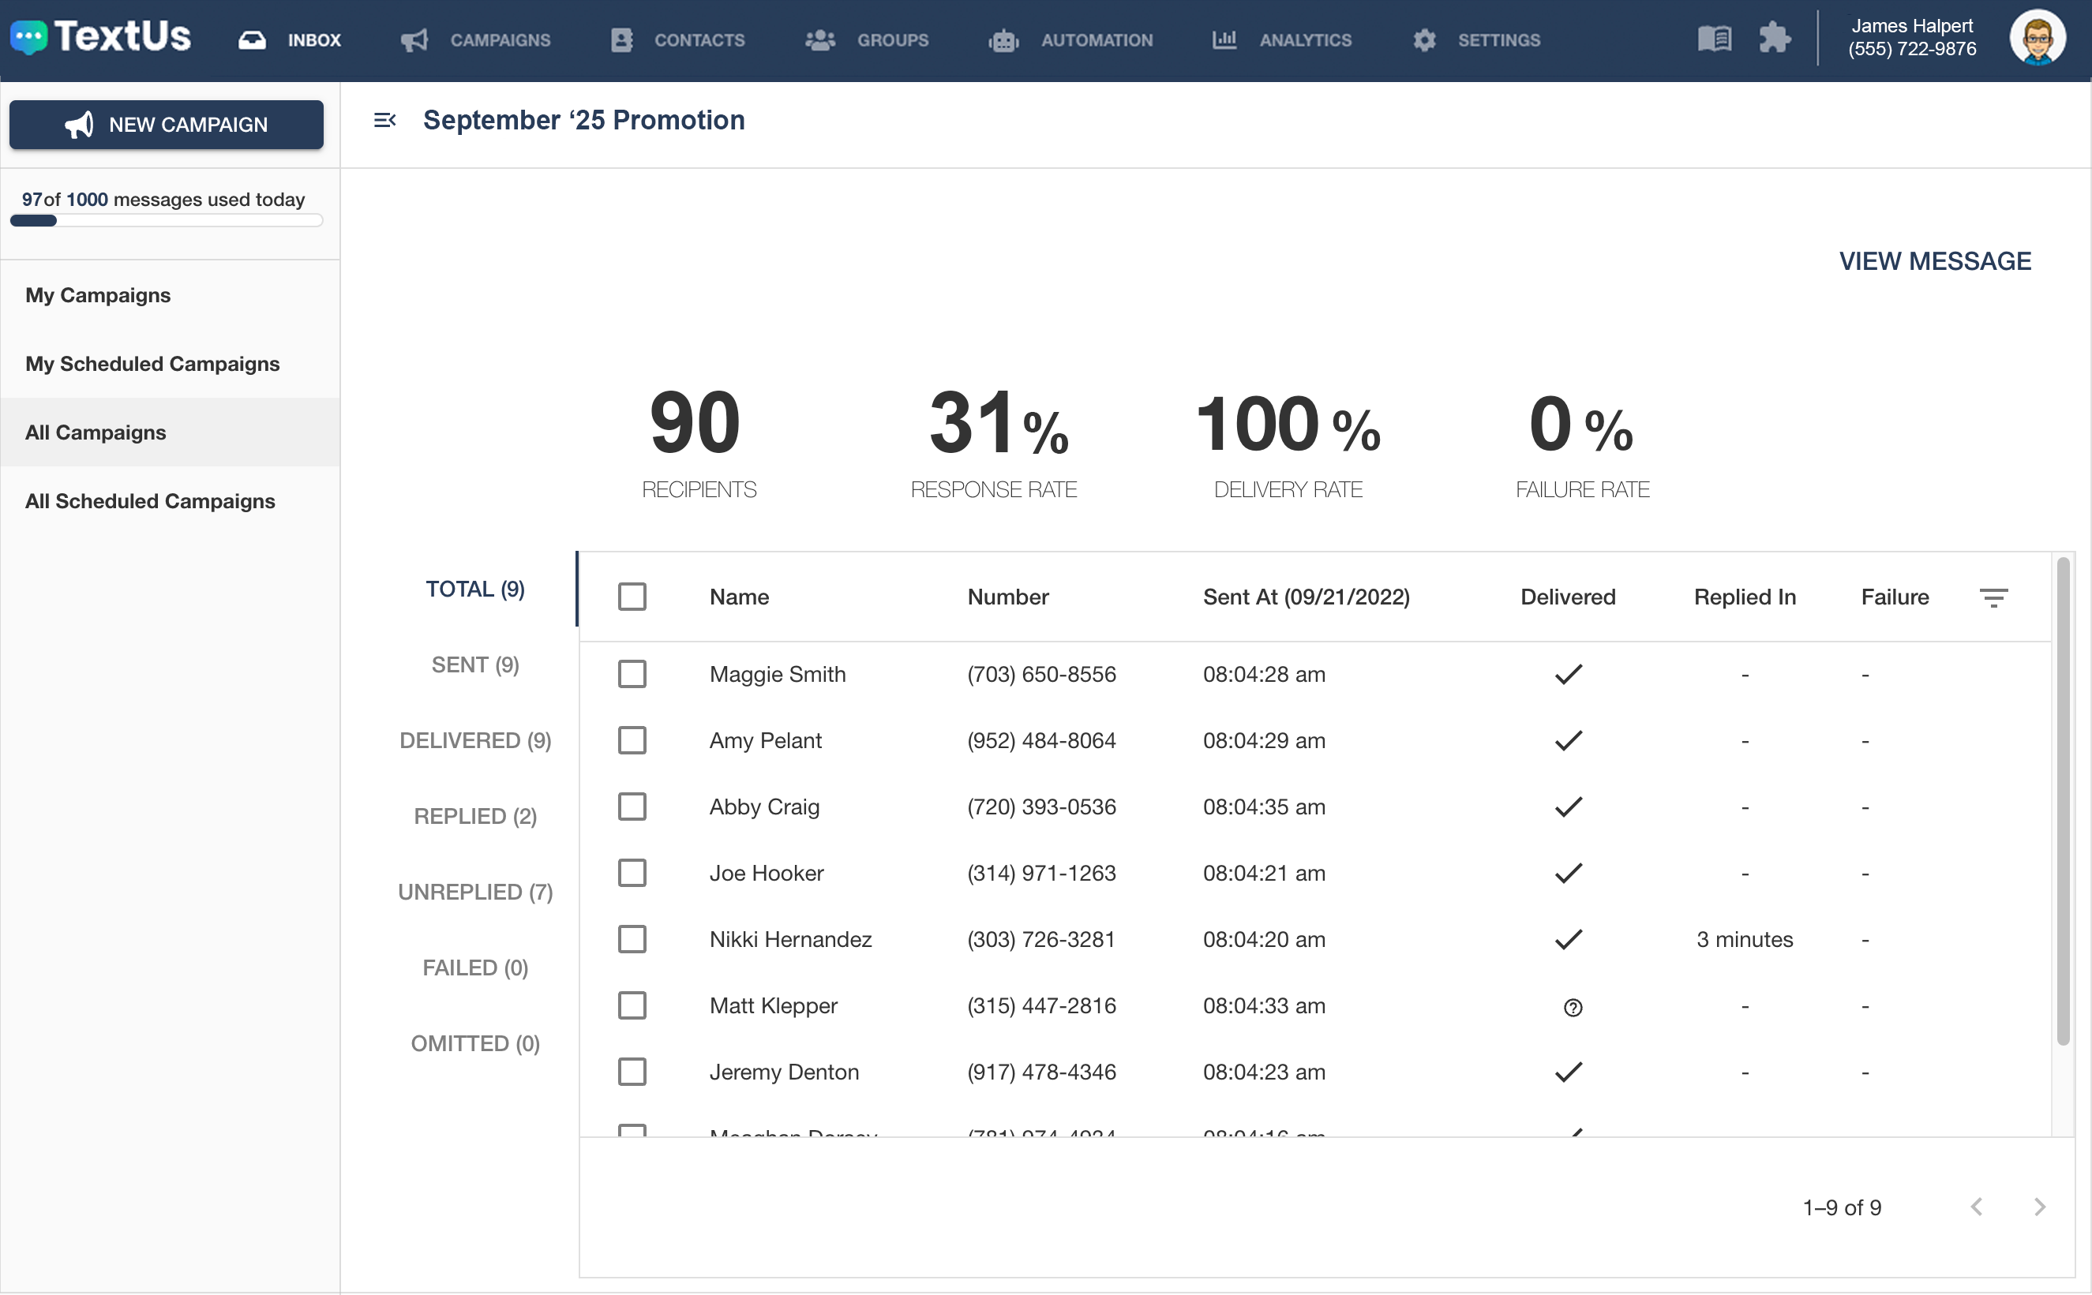This screenshot has width=2092, height=1295.
Task: Switch to the REPLIED (2) tab
Action: coord(475,816)
